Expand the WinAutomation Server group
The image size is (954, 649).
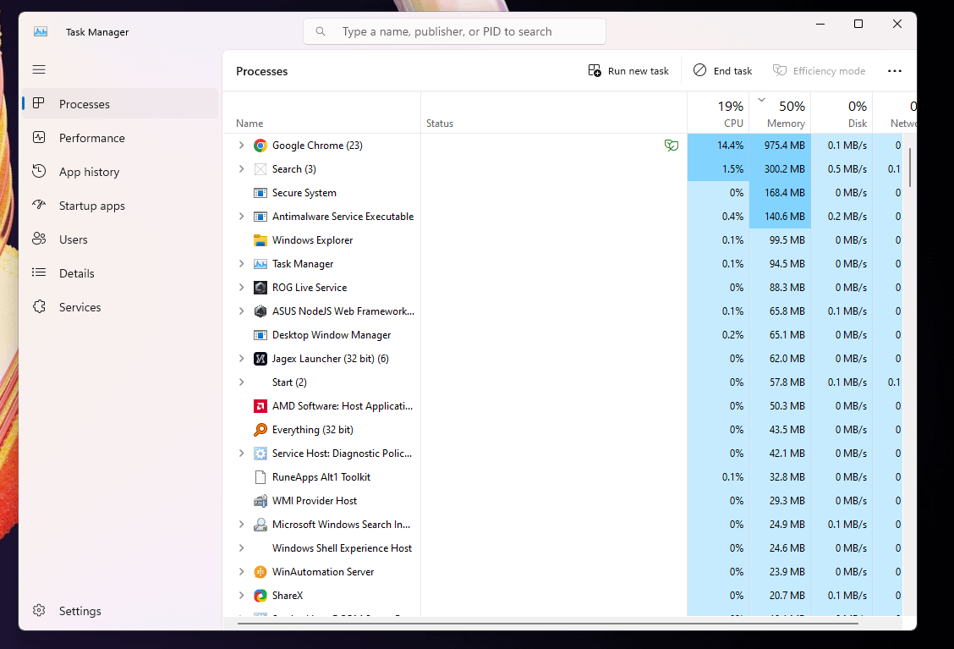point(242,572)
